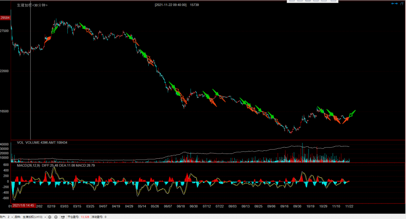406x219 pixels.
Task: Open the 生猪加权(LH13) instrument dropdown
Action: [x=45, y=217]
